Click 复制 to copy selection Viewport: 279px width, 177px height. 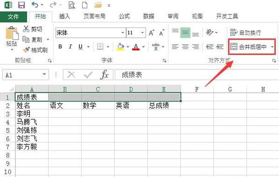(32, 40)
